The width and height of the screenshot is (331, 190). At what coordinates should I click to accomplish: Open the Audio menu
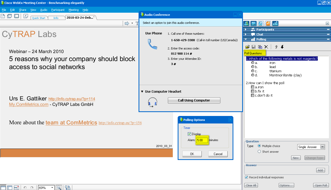44,10
